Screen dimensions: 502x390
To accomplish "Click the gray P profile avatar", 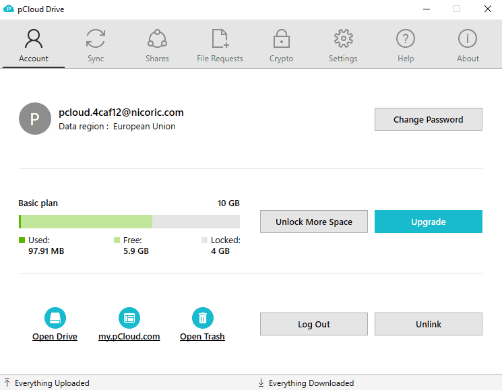I will pos(35,119).
